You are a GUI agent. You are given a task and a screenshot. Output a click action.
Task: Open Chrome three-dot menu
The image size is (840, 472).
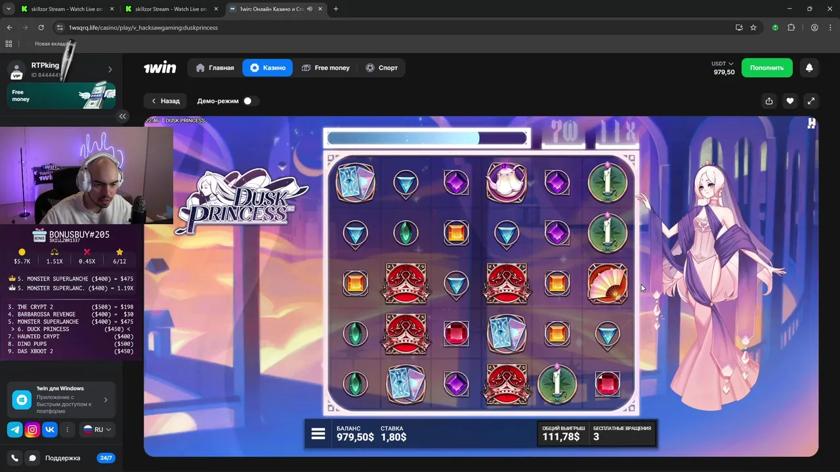tap(830, 28)
